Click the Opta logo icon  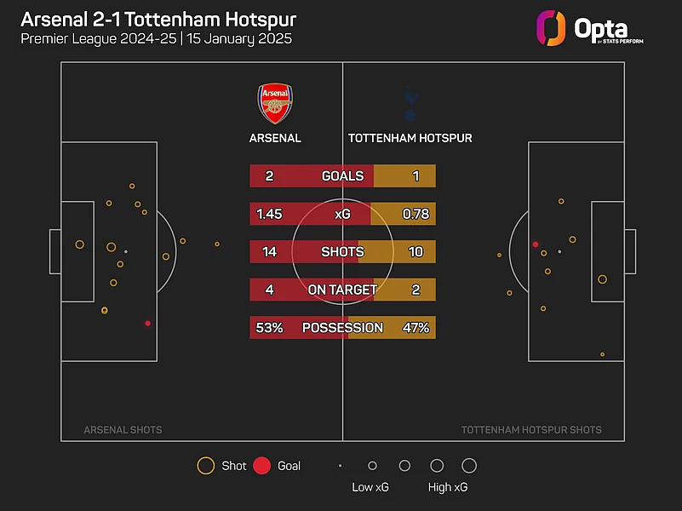click(551, 28)
